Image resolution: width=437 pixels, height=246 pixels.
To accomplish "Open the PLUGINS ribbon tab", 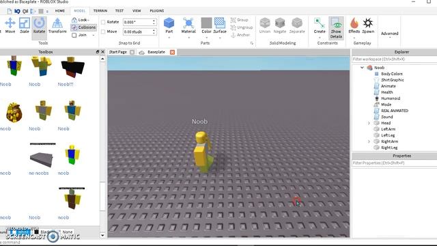I will point(157,11).
